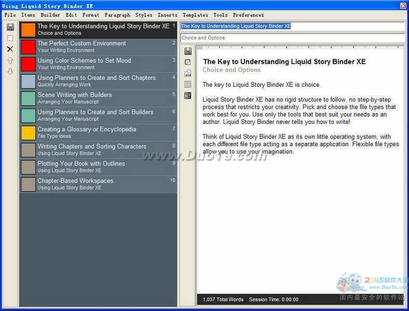Open the Paragraph menu
The image size is (409, 311).
click(117, 15)
